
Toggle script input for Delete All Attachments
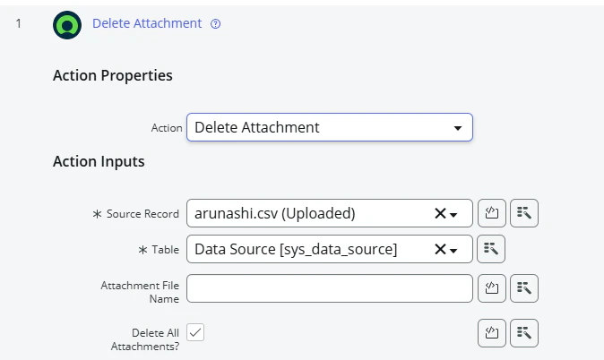[x=491, y=333]
